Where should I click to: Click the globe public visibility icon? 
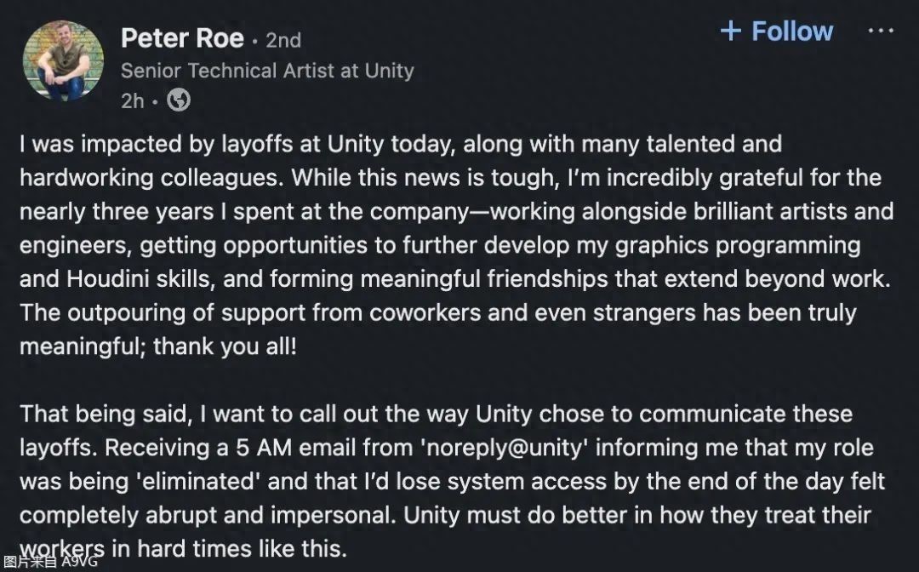click(x=178, y=100)
